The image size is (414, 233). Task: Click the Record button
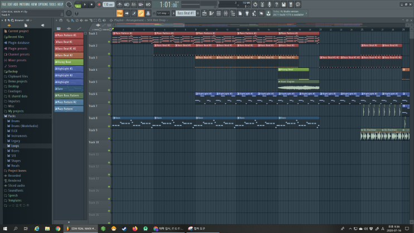[99, 4]
